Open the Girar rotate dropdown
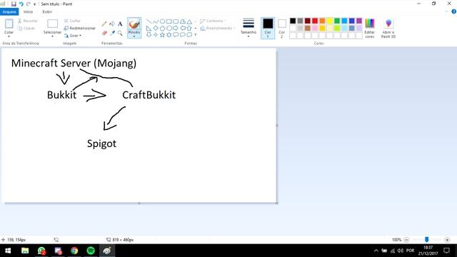The height and width of the screenshot is (257, 457). (73, 36)
